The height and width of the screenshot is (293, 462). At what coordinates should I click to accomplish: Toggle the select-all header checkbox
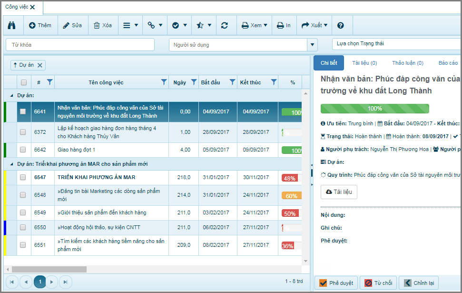pyautogui.click(x=24, y=82)
